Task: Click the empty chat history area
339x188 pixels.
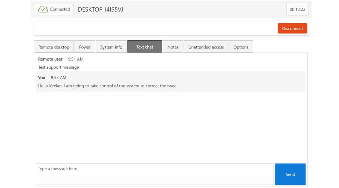Action: (169, 128)
